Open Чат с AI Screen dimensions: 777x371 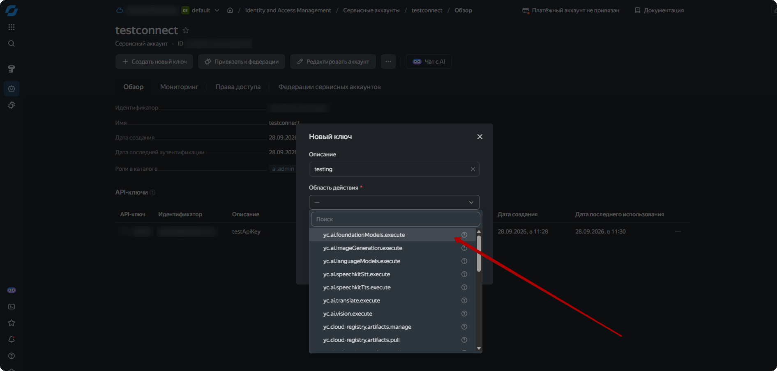[x=429, y=62]
